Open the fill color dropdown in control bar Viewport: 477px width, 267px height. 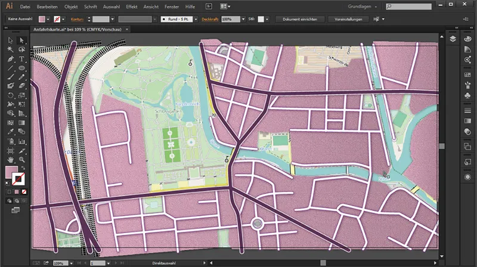point(48,19)
